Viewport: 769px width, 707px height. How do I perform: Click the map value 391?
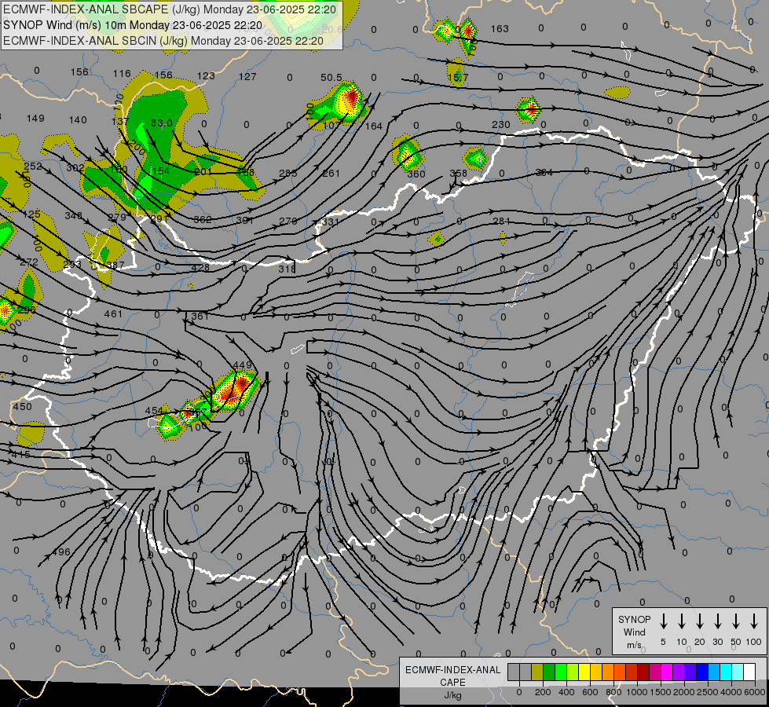[245, 220]
